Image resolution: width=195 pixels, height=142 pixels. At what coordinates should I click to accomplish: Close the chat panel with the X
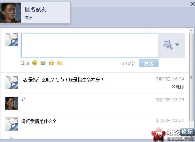coord(193,4)
